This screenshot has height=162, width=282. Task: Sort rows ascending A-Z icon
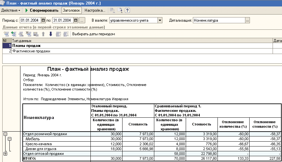(x=58, y=34)
